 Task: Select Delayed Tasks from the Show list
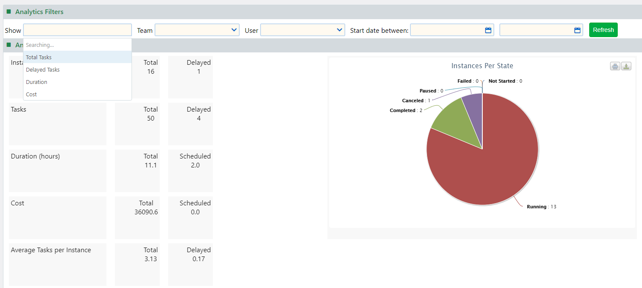coord(43,69)
